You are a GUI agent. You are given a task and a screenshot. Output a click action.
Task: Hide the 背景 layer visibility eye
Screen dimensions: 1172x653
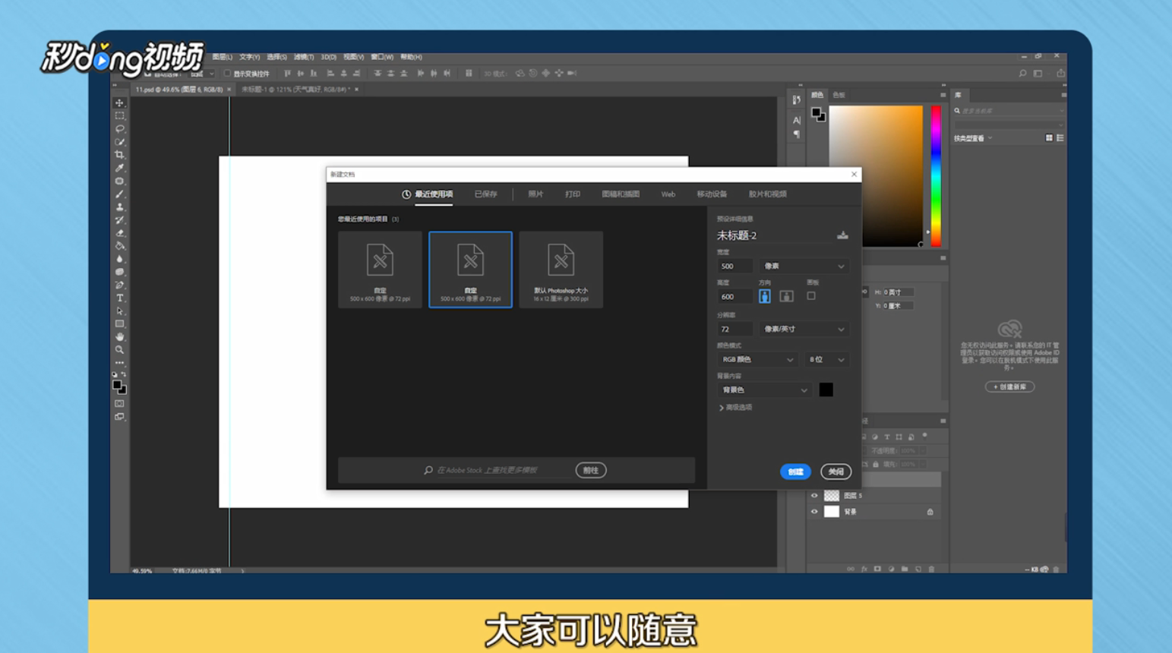(814, 512)
